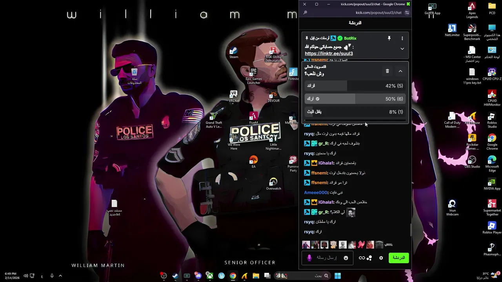Collapse the current poll panel
This screenshot has width=502, height=282.
(x=400, y=71)
